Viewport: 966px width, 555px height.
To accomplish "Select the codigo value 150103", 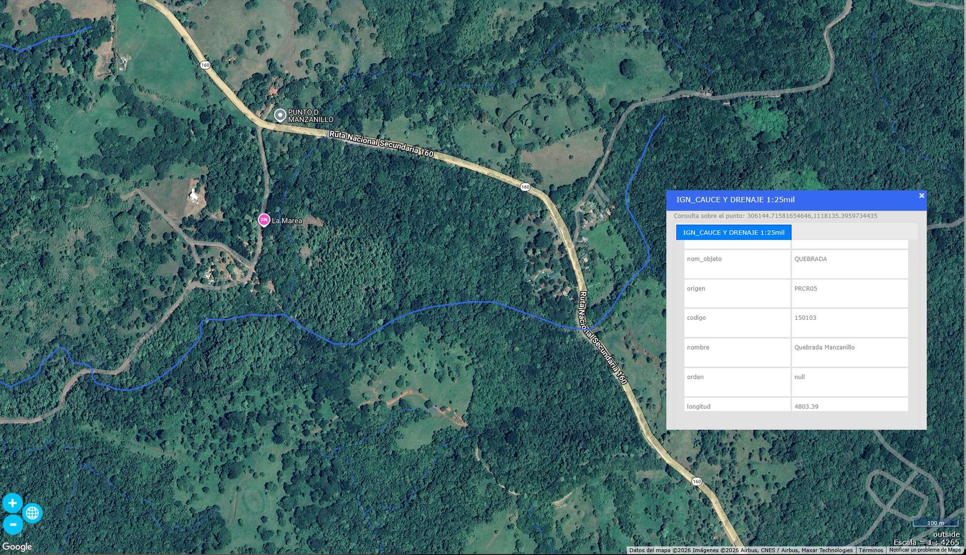I will pos(850,323).
